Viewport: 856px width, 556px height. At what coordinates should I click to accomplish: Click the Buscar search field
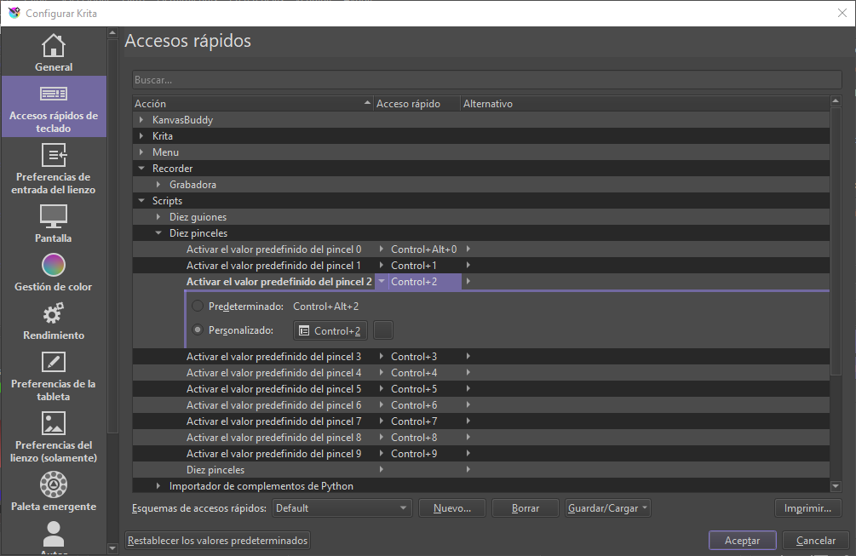[486, 80]
